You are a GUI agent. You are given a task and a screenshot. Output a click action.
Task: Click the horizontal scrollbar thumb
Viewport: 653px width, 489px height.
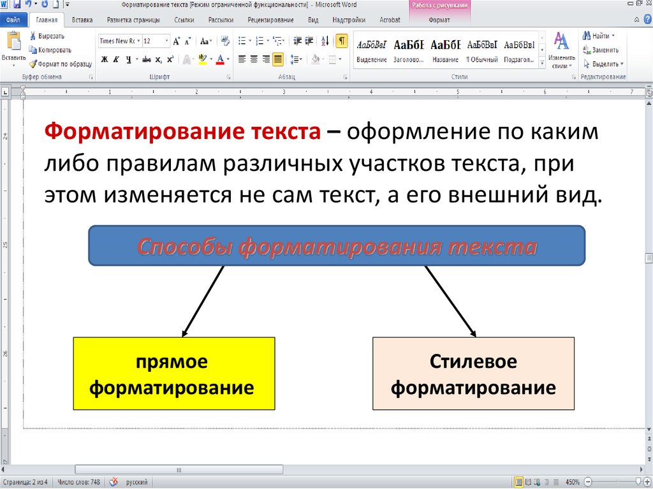click(179, 470)
